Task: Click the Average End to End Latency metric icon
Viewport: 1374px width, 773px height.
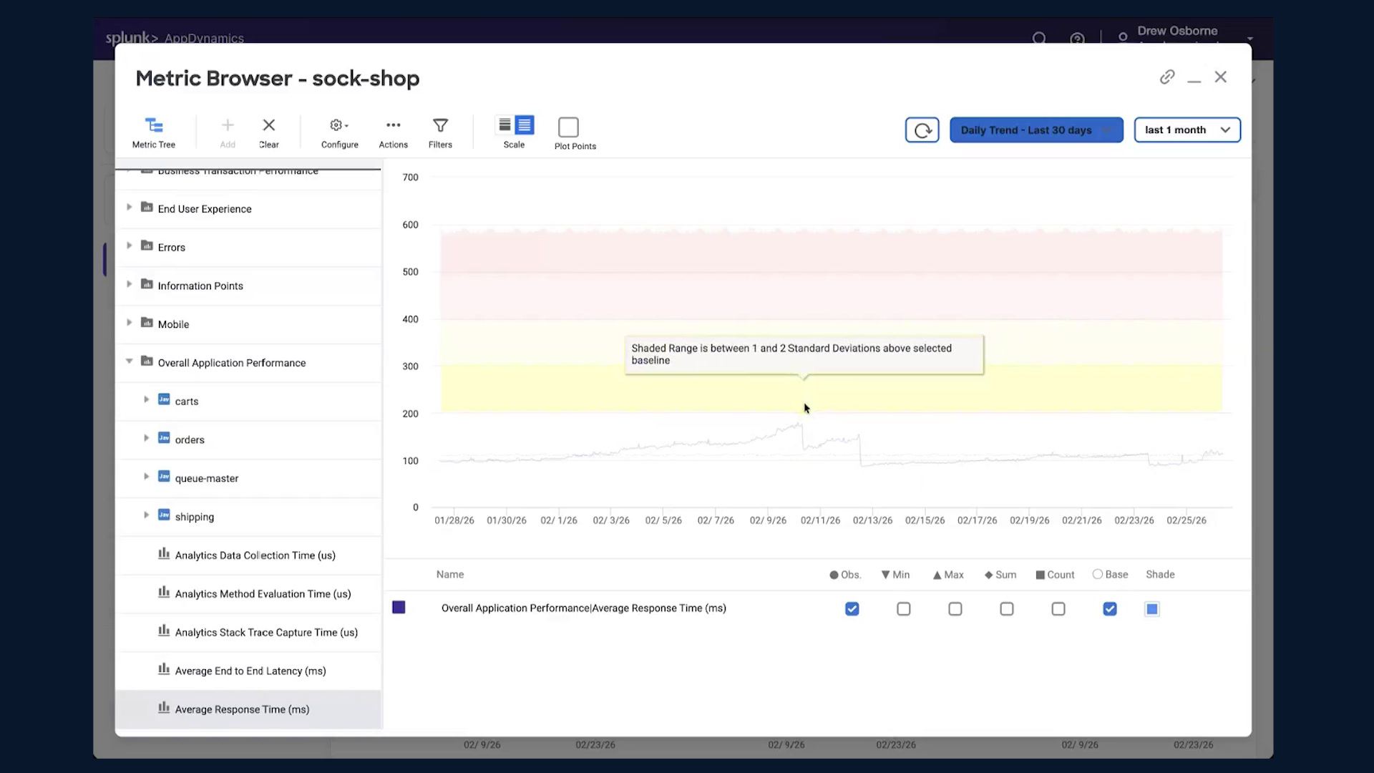Action: click(x=164, y=669)
